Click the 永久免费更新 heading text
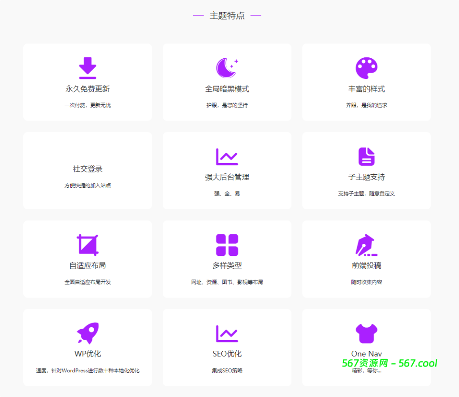This screenshot has width=459, height=397. (x=87, y=89)
